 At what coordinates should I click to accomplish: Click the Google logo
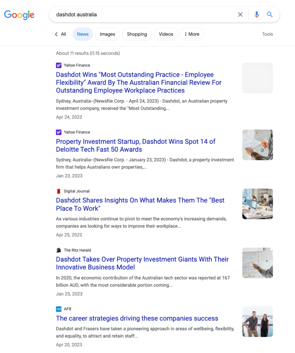[x=19, y=15]
